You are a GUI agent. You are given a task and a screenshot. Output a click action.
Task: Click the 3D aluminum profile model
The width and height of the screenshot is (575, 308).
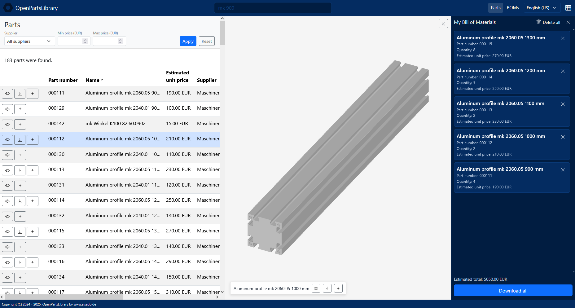338,158
